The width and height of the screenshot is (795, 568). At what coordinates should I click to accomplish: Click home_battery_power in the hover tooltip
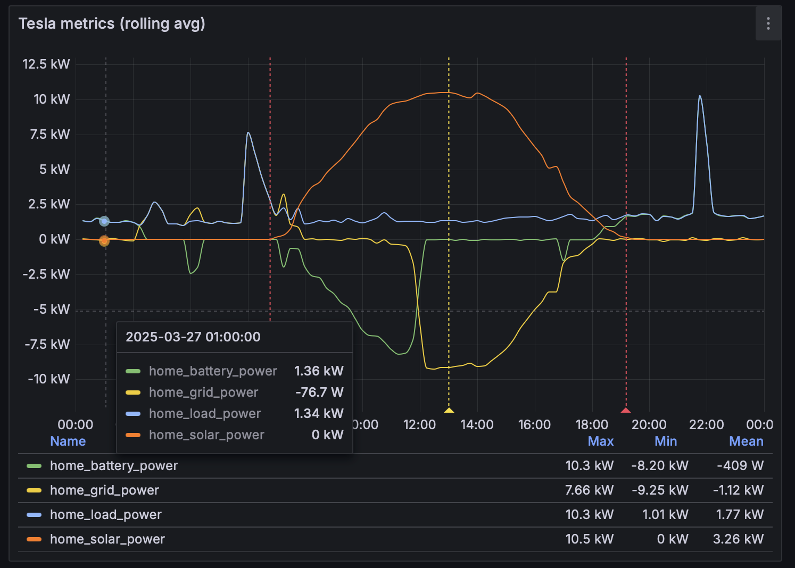213,371
